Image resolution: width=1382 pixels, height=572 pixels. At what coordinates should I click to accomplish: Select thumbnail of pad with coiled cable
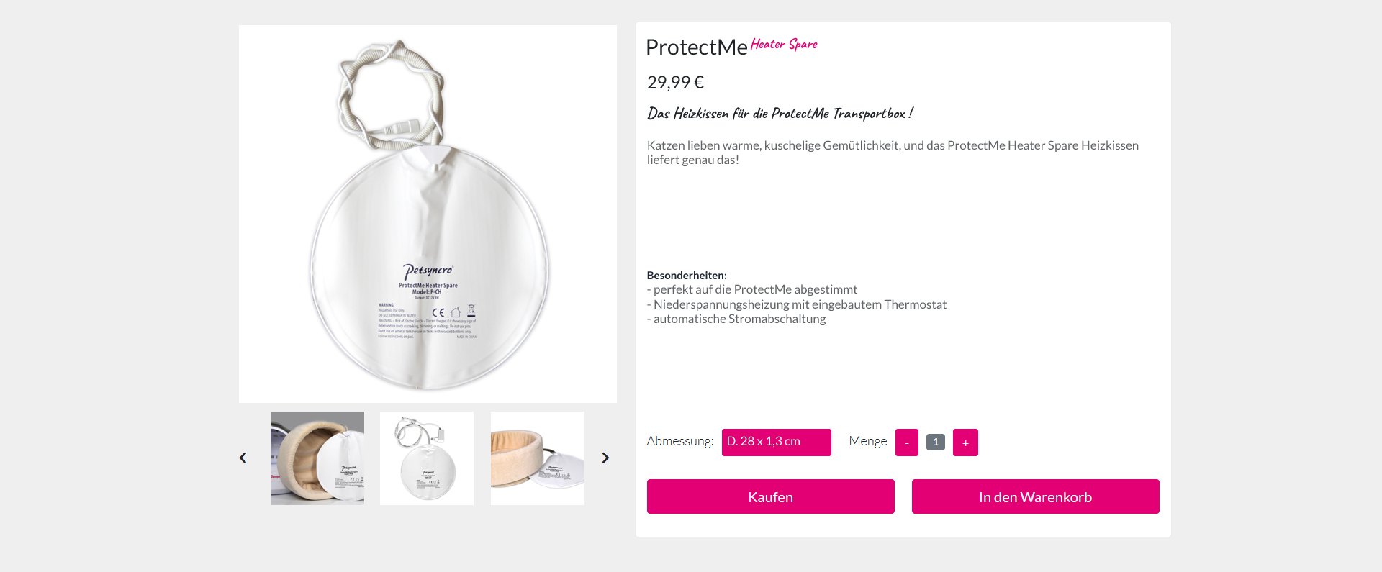click(427, 458)
